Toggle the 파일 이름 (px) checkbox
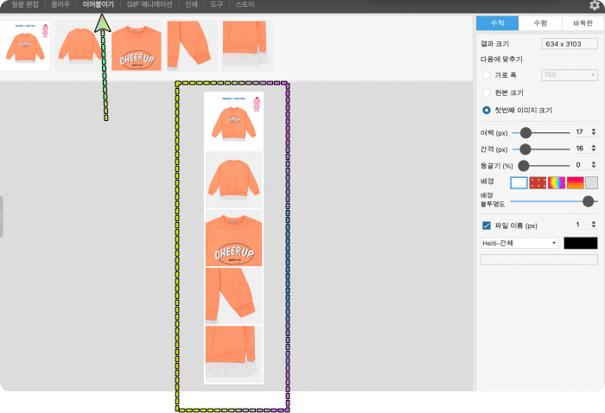 point(487,226)
